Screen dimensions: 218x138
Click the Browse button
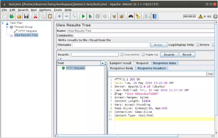159,45
